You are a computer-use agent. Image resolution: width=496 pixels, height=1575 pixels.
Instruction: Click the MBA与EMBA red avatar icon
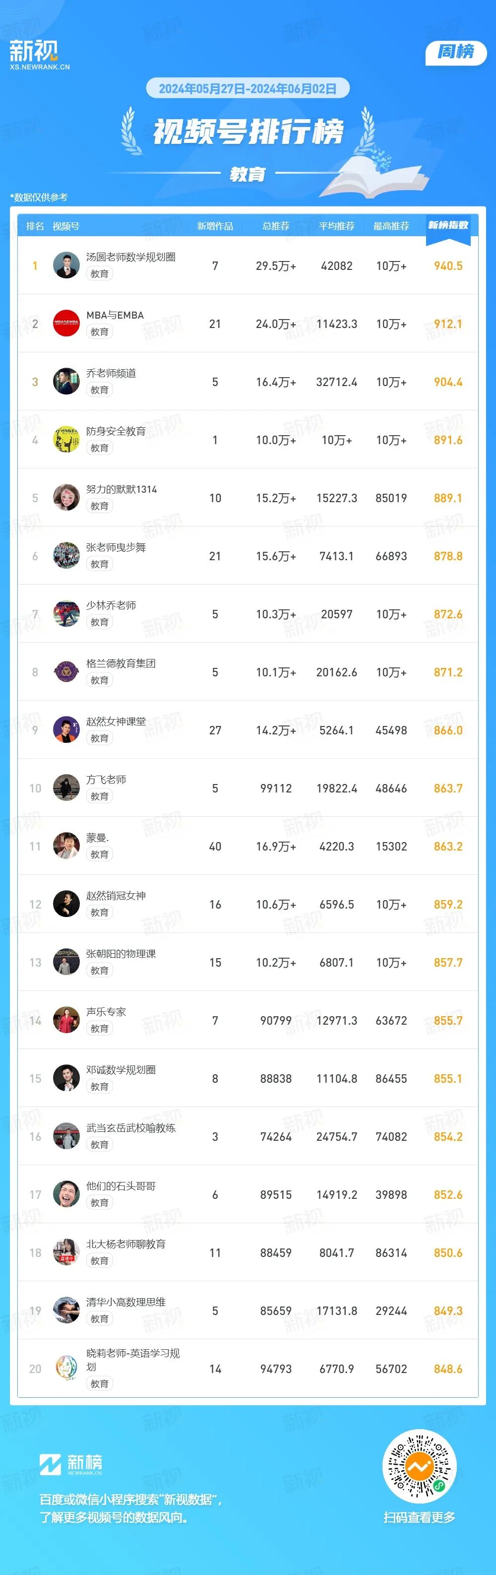click(x=66, y=324)
